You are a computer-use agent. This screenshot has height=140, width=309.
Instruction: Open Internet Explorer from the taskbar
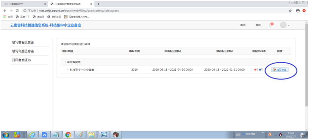click(x=32, y=135)
